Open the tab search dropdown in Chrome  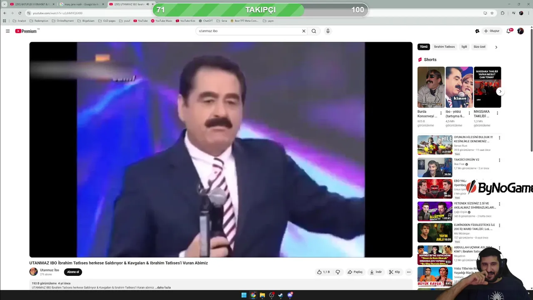4,4
